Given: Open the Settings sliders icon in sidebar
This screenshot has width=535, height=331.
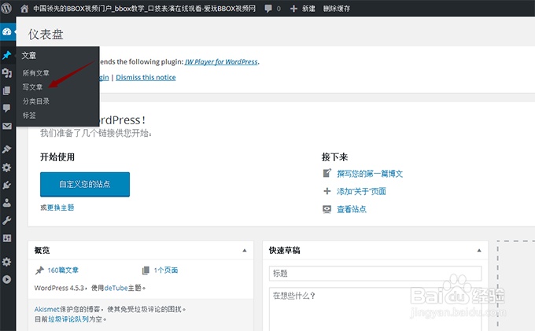Looking at the screenshot, I should coord(7,238).
